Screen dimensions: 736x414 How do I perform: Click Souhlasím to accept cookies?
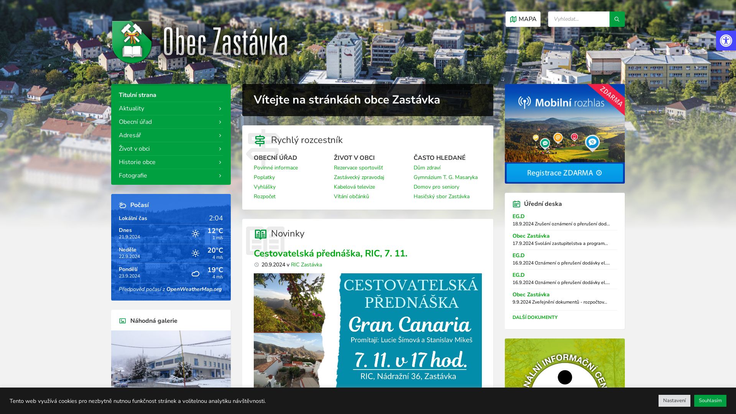pyautogui.click(x=710, y=401)
